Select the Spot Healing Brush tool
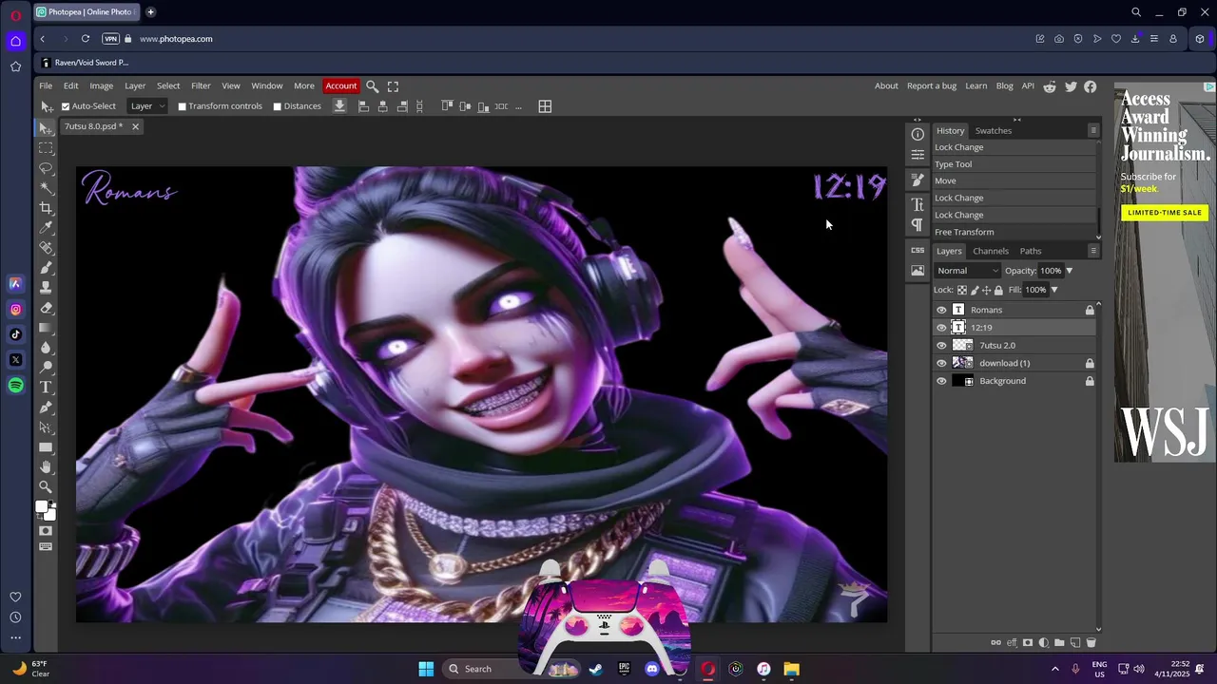1217x684 pixels. point(46,248)
